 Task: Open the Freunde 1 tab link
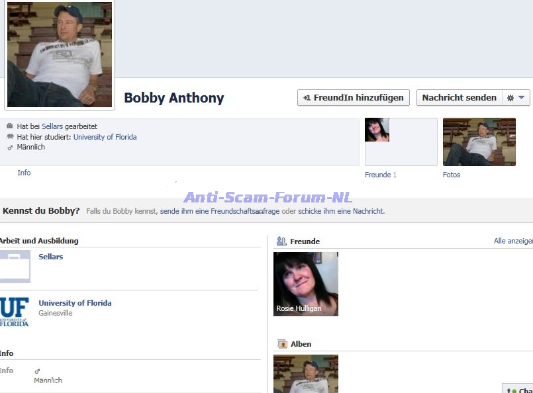[x=380, y=175]
